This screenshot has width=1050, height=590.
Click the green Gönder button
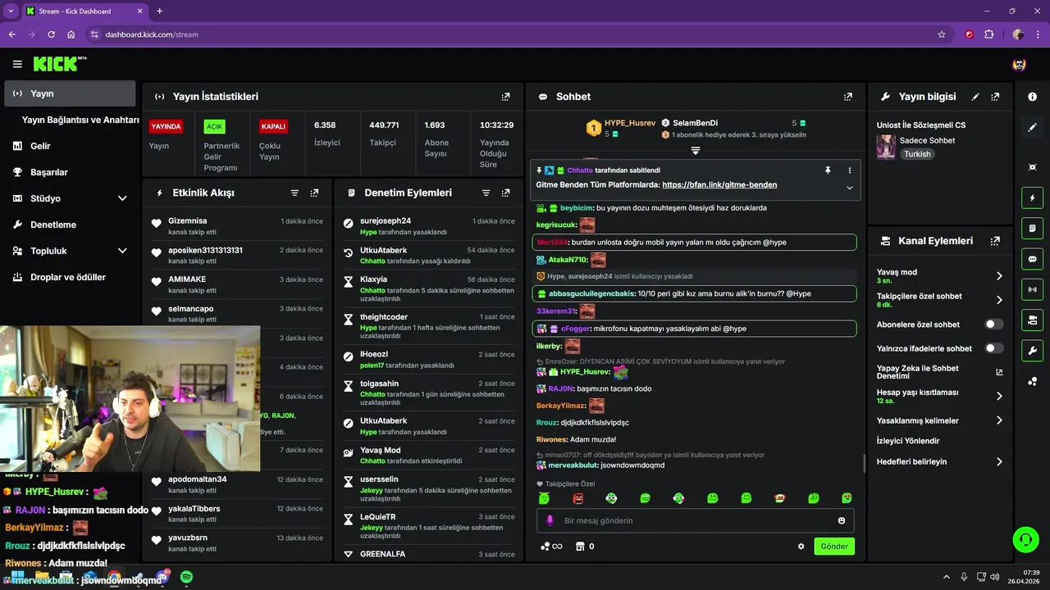pyautogui.click(x=834, y=547)
